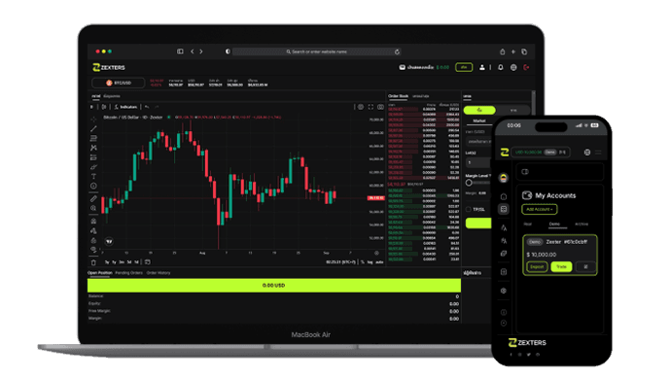
Task: Switch to Real accounts tab on phone
Action: coord(528,224)
